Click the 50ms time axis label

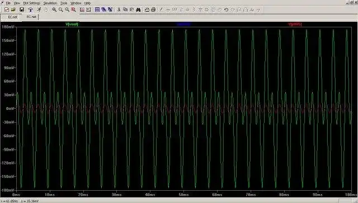tap(183, 195)
